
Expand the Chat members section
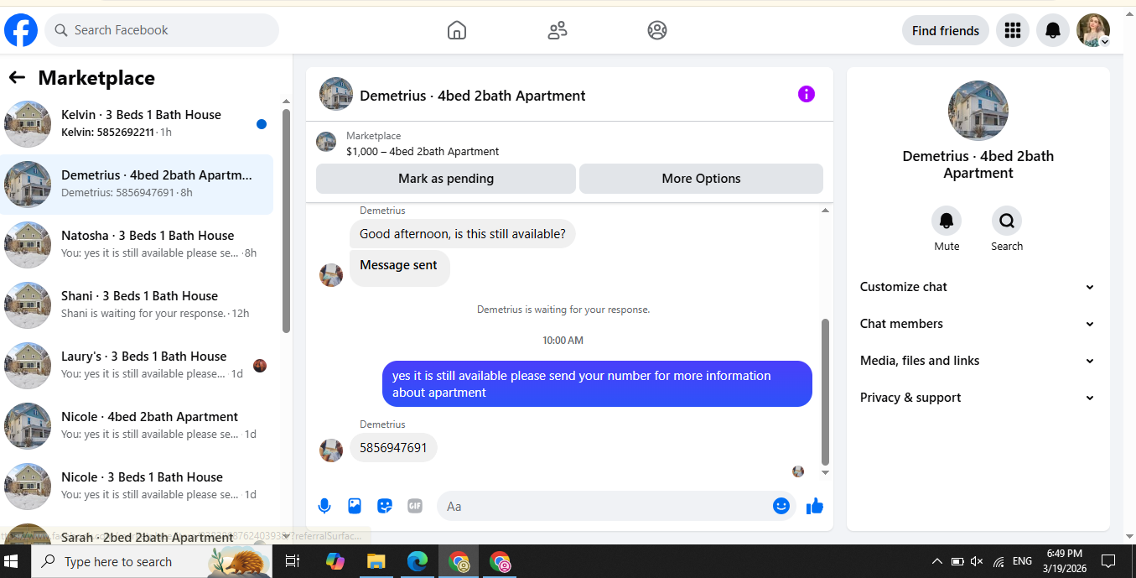coord(978,324)
